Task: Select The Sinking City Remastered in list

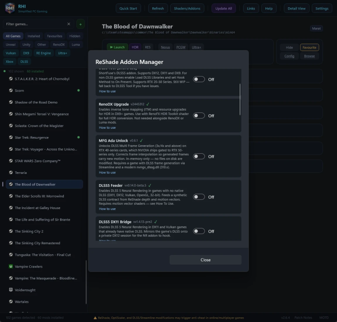Action: (45, 243)
